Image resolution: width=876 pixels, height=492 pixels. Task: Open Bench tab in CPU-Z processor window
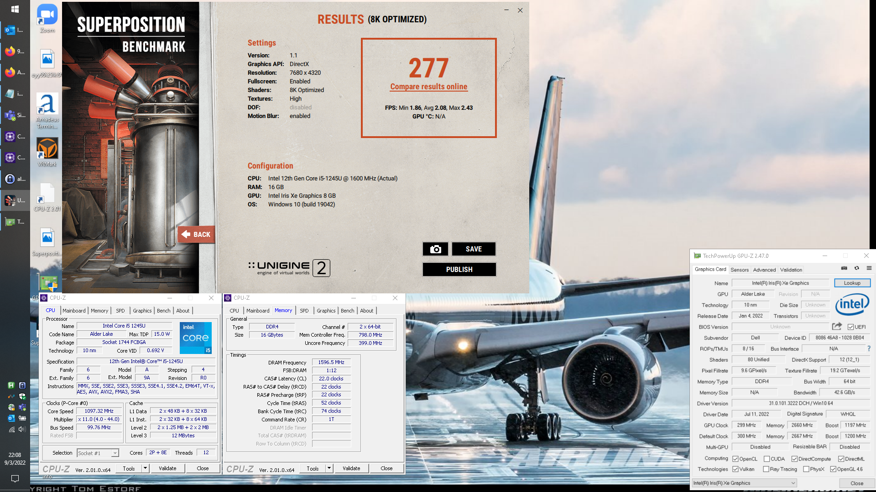[163, 311]
